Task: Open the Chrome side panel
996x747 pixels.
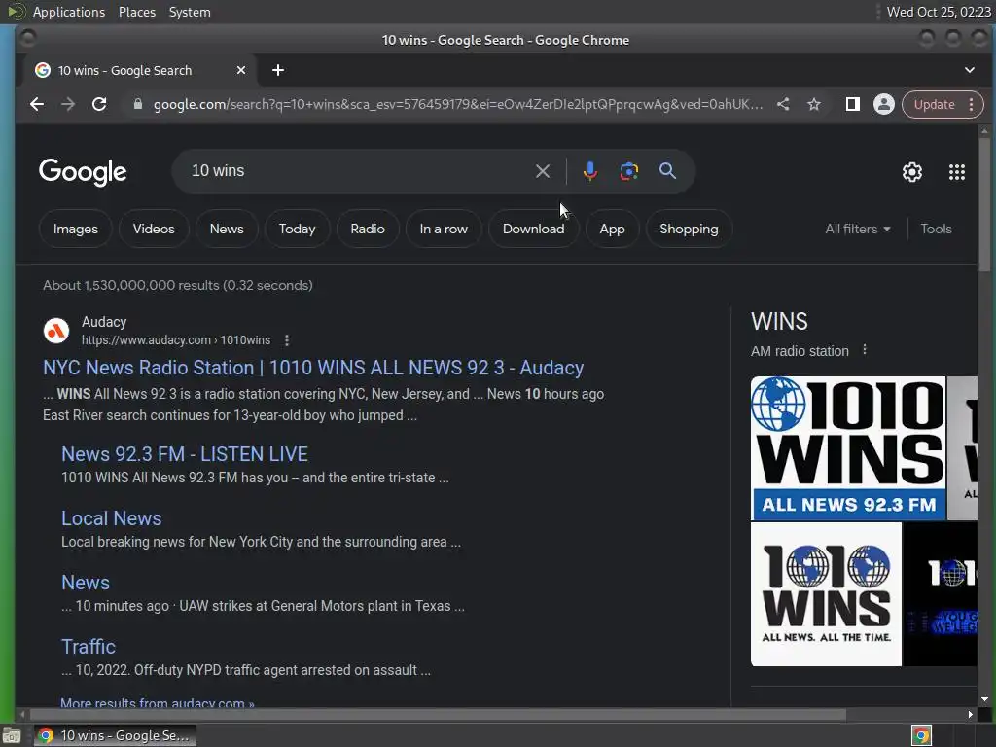Action: (852, 104)
